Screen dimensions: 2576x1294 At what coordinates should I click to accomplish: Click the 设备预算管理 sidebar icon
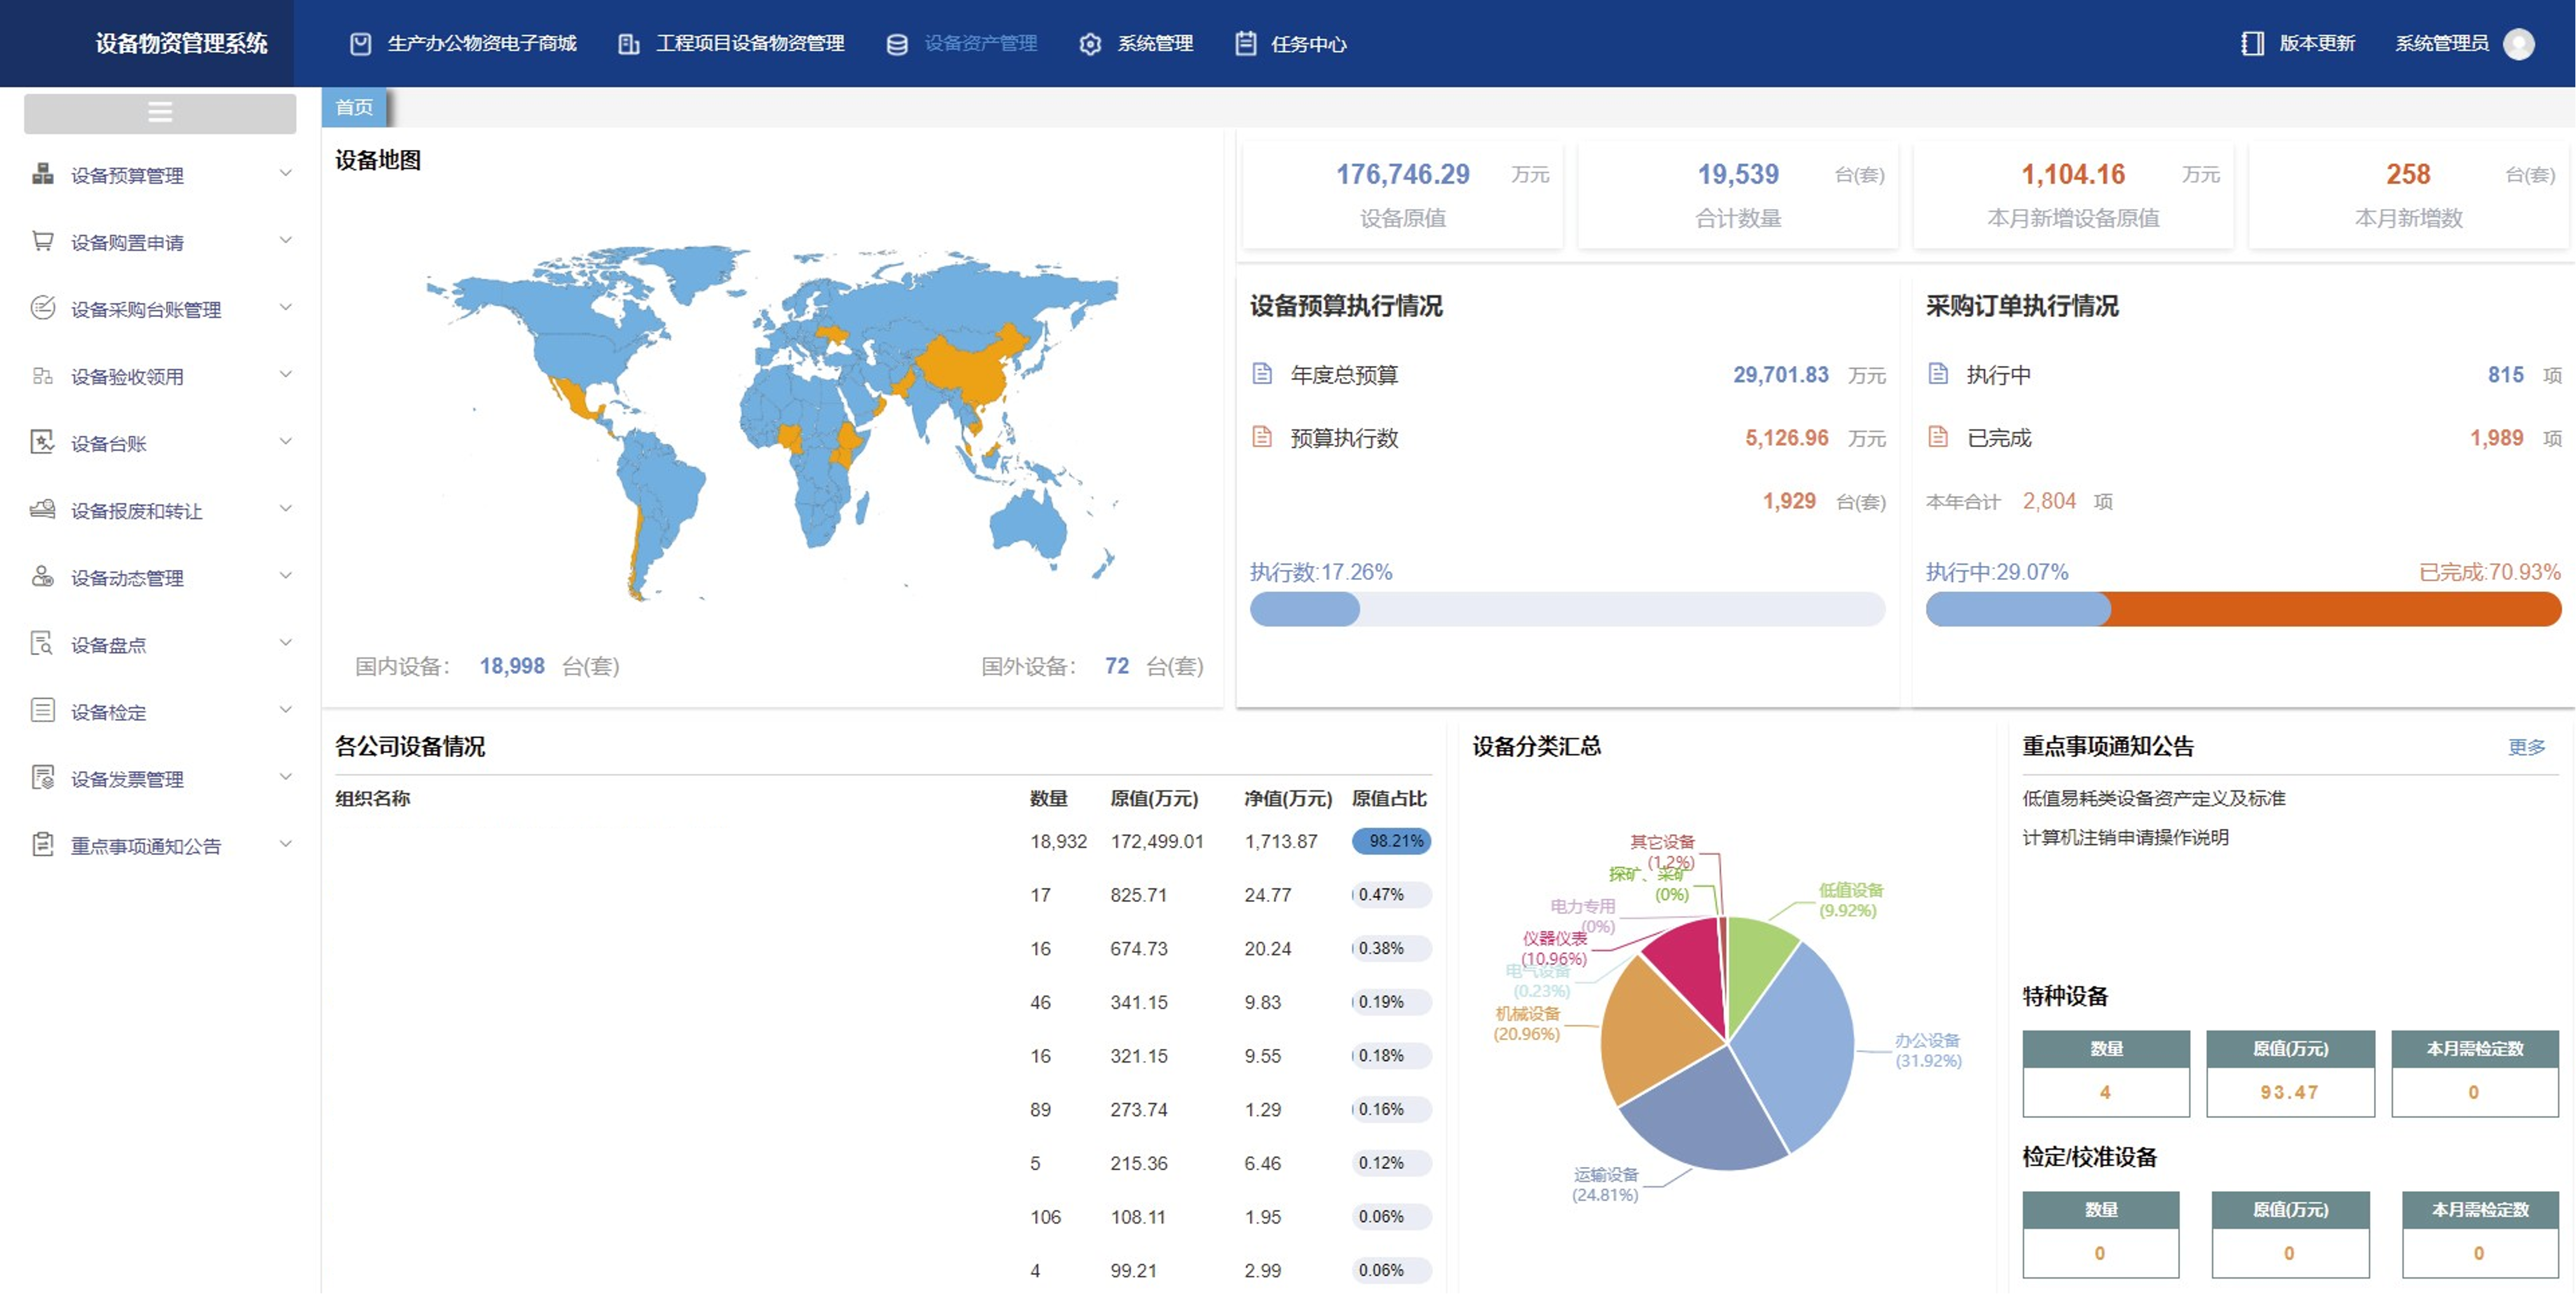pyautogui.click(x=42, y=174)
